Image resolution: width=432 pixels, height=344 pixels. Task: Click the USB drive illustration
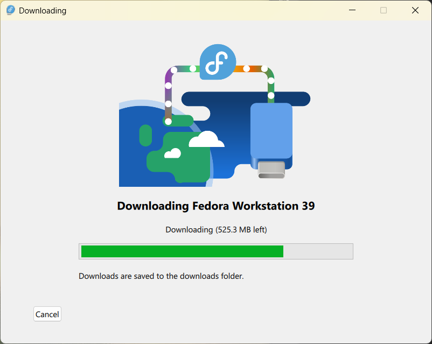click(271, 141)
